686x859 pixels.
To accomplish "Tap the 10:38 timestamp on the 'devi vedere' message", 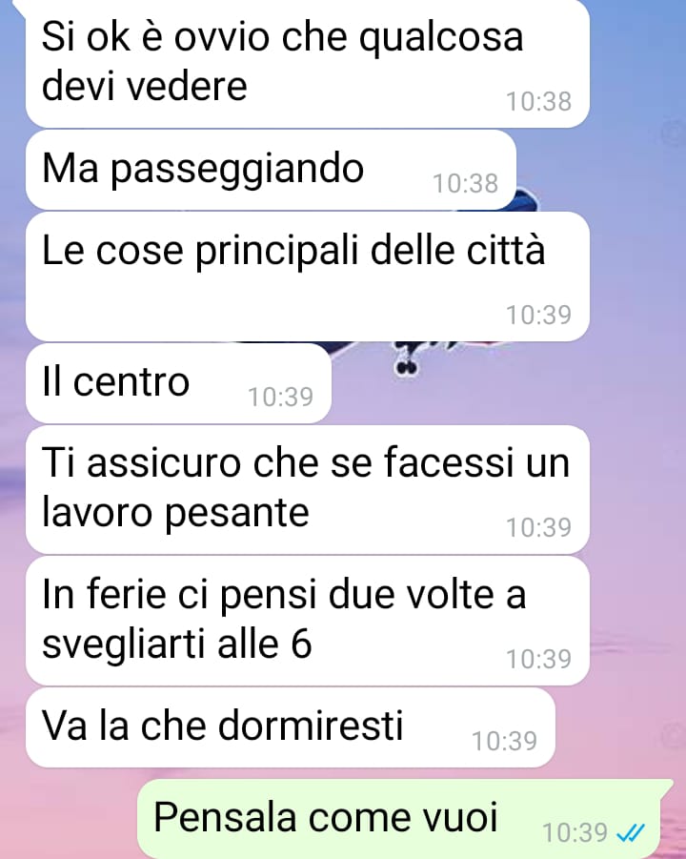I will 538,101.
